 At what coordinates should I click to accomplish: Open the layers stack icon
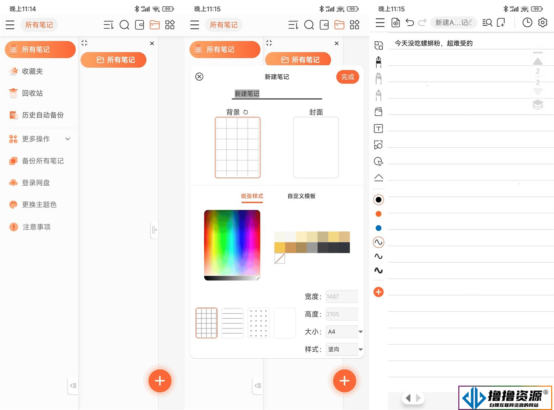tap(538, 105)
